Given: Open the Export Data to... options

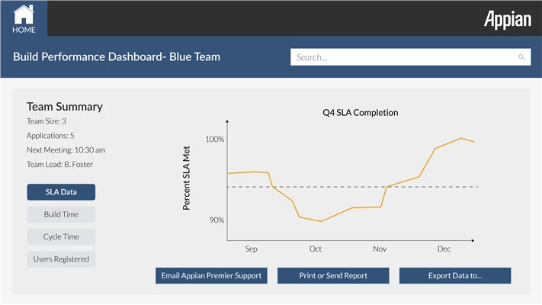Looking at the screenshot, I should 455,275.
